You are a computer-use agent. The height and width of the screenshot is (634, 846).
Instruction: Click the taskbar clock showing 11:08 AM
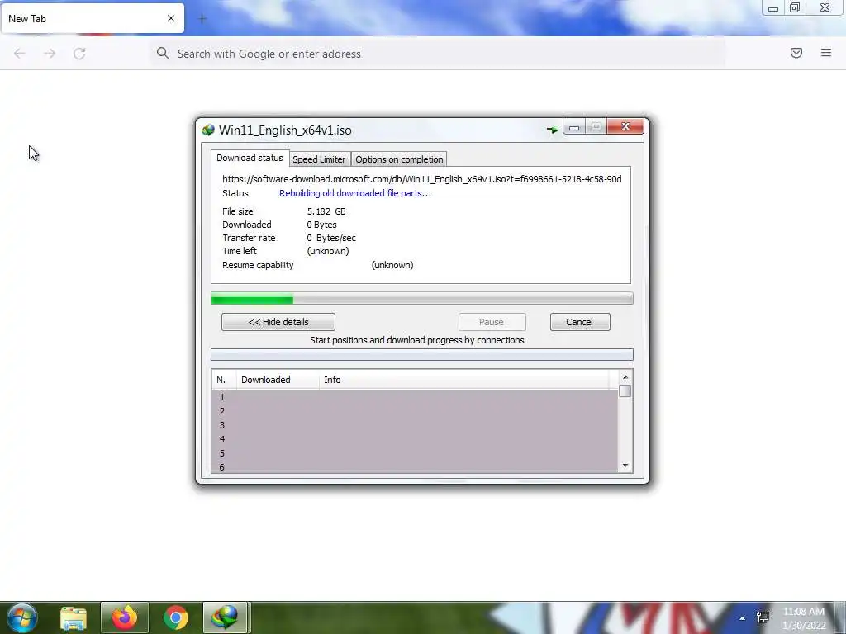tap(804, 612)
